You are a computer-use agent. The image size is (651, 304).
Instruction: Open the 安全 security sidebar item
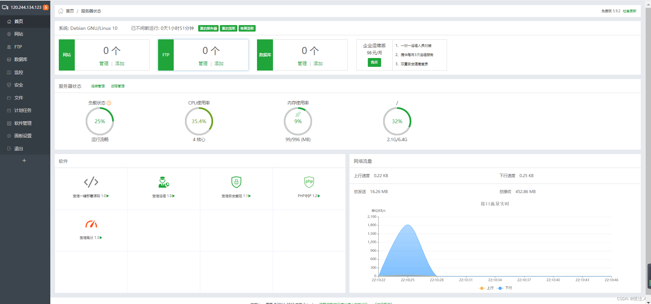[x=25, y=85]
